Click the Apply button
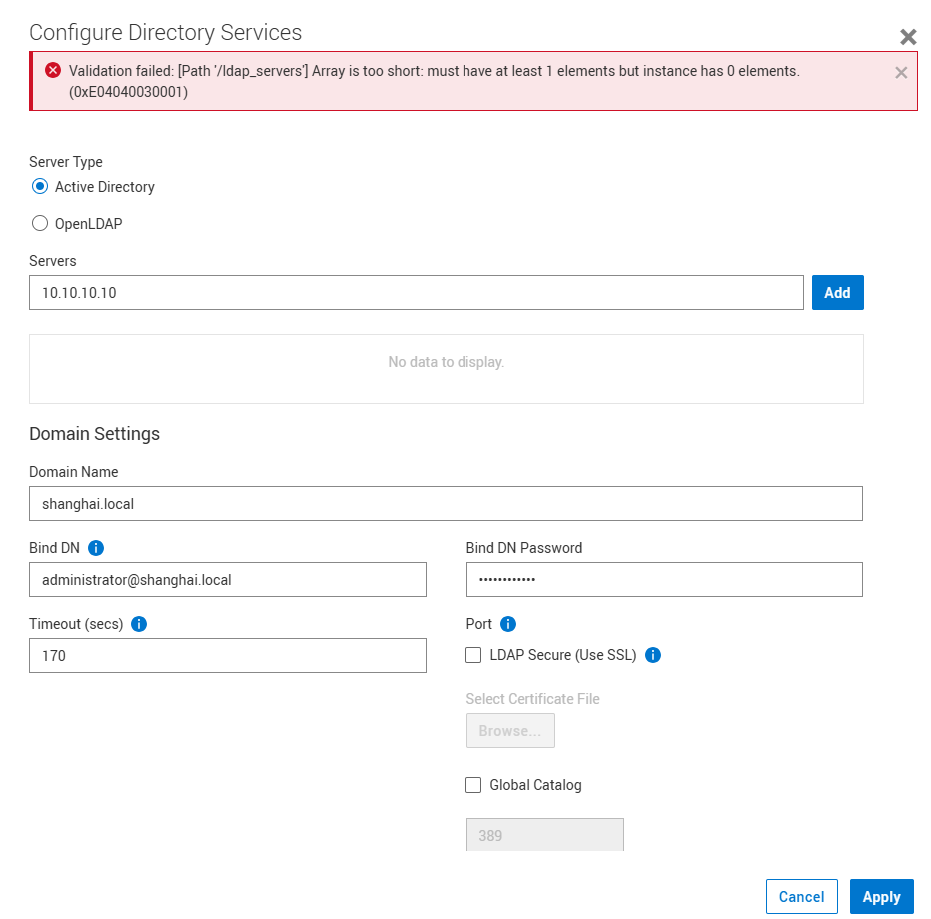This screenshot has width=931, height=919. point(881,897)
